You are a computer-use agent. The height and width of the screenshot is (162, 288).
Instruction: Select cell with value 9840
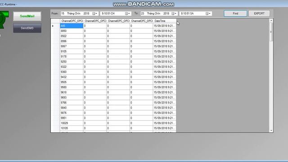[72, 108]
